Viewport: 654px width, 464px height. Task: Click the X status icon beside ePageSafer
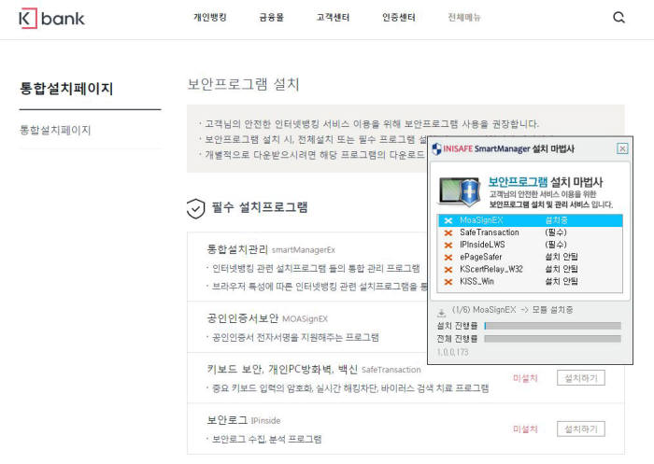tap(448, 258)
